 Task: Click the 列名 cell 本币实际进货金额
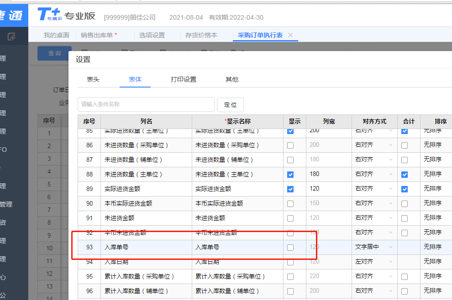(x=146, y=203)
